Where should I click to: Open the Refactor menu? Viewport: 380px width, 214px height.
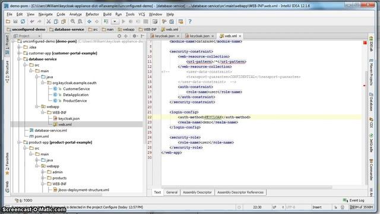point(93,14)
